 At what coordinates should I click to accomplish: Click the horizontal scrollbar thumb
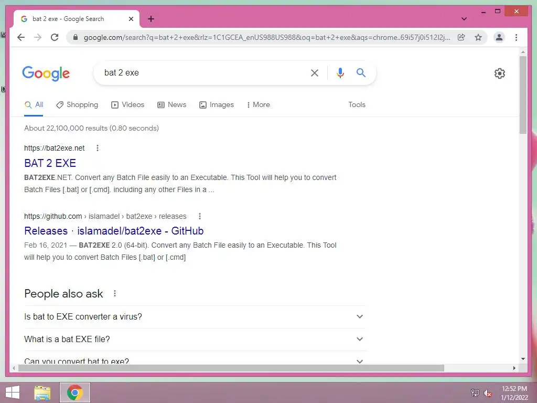point(231,368)
